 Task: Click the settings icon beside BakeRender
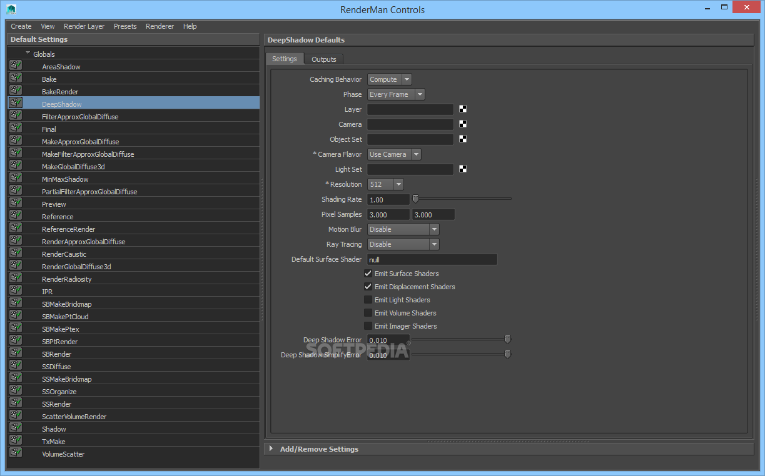point(16,91)
